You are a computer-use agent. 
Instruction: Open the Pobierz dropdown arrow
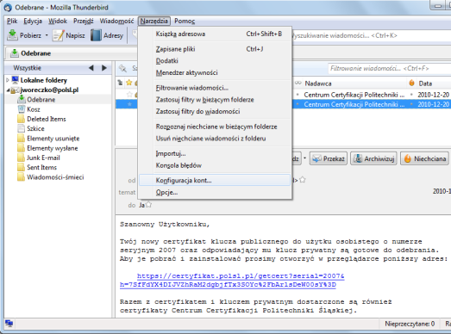[x=47, y=35]
